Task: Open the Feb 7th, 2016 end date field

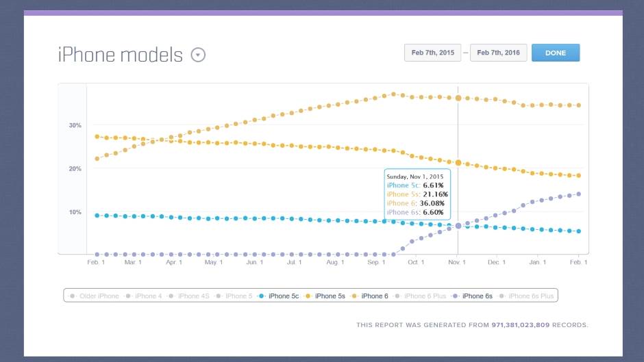Action: point(498,53)
